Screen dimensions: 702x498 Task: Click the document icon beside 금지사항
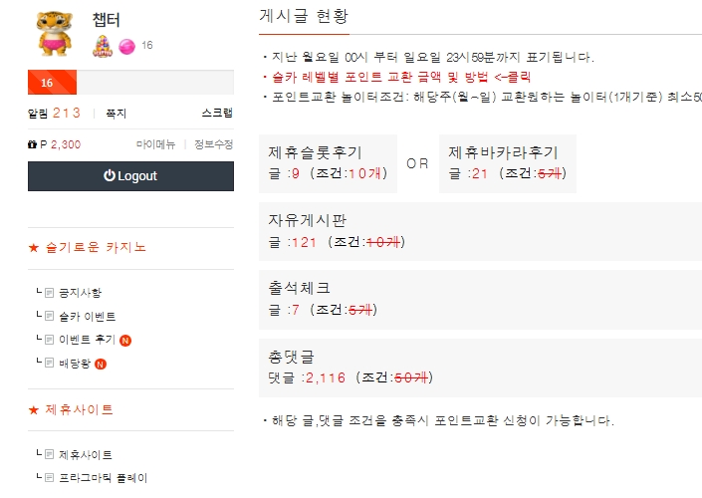[x=49, y=293]
